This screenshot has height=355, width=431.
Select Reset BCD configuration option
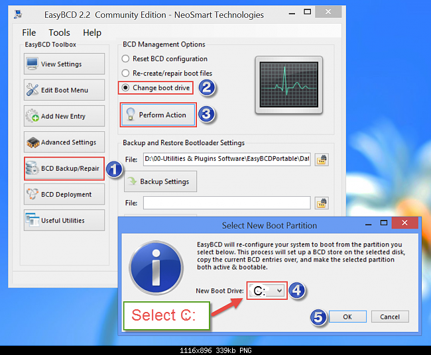point(164,59)
